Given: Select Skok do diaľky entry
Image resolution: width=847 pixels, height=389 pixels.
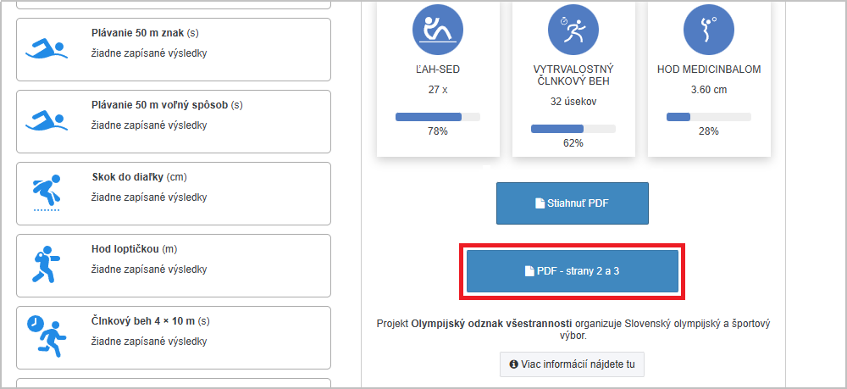Looking at the screenshot, I should (x=174, y=193).
